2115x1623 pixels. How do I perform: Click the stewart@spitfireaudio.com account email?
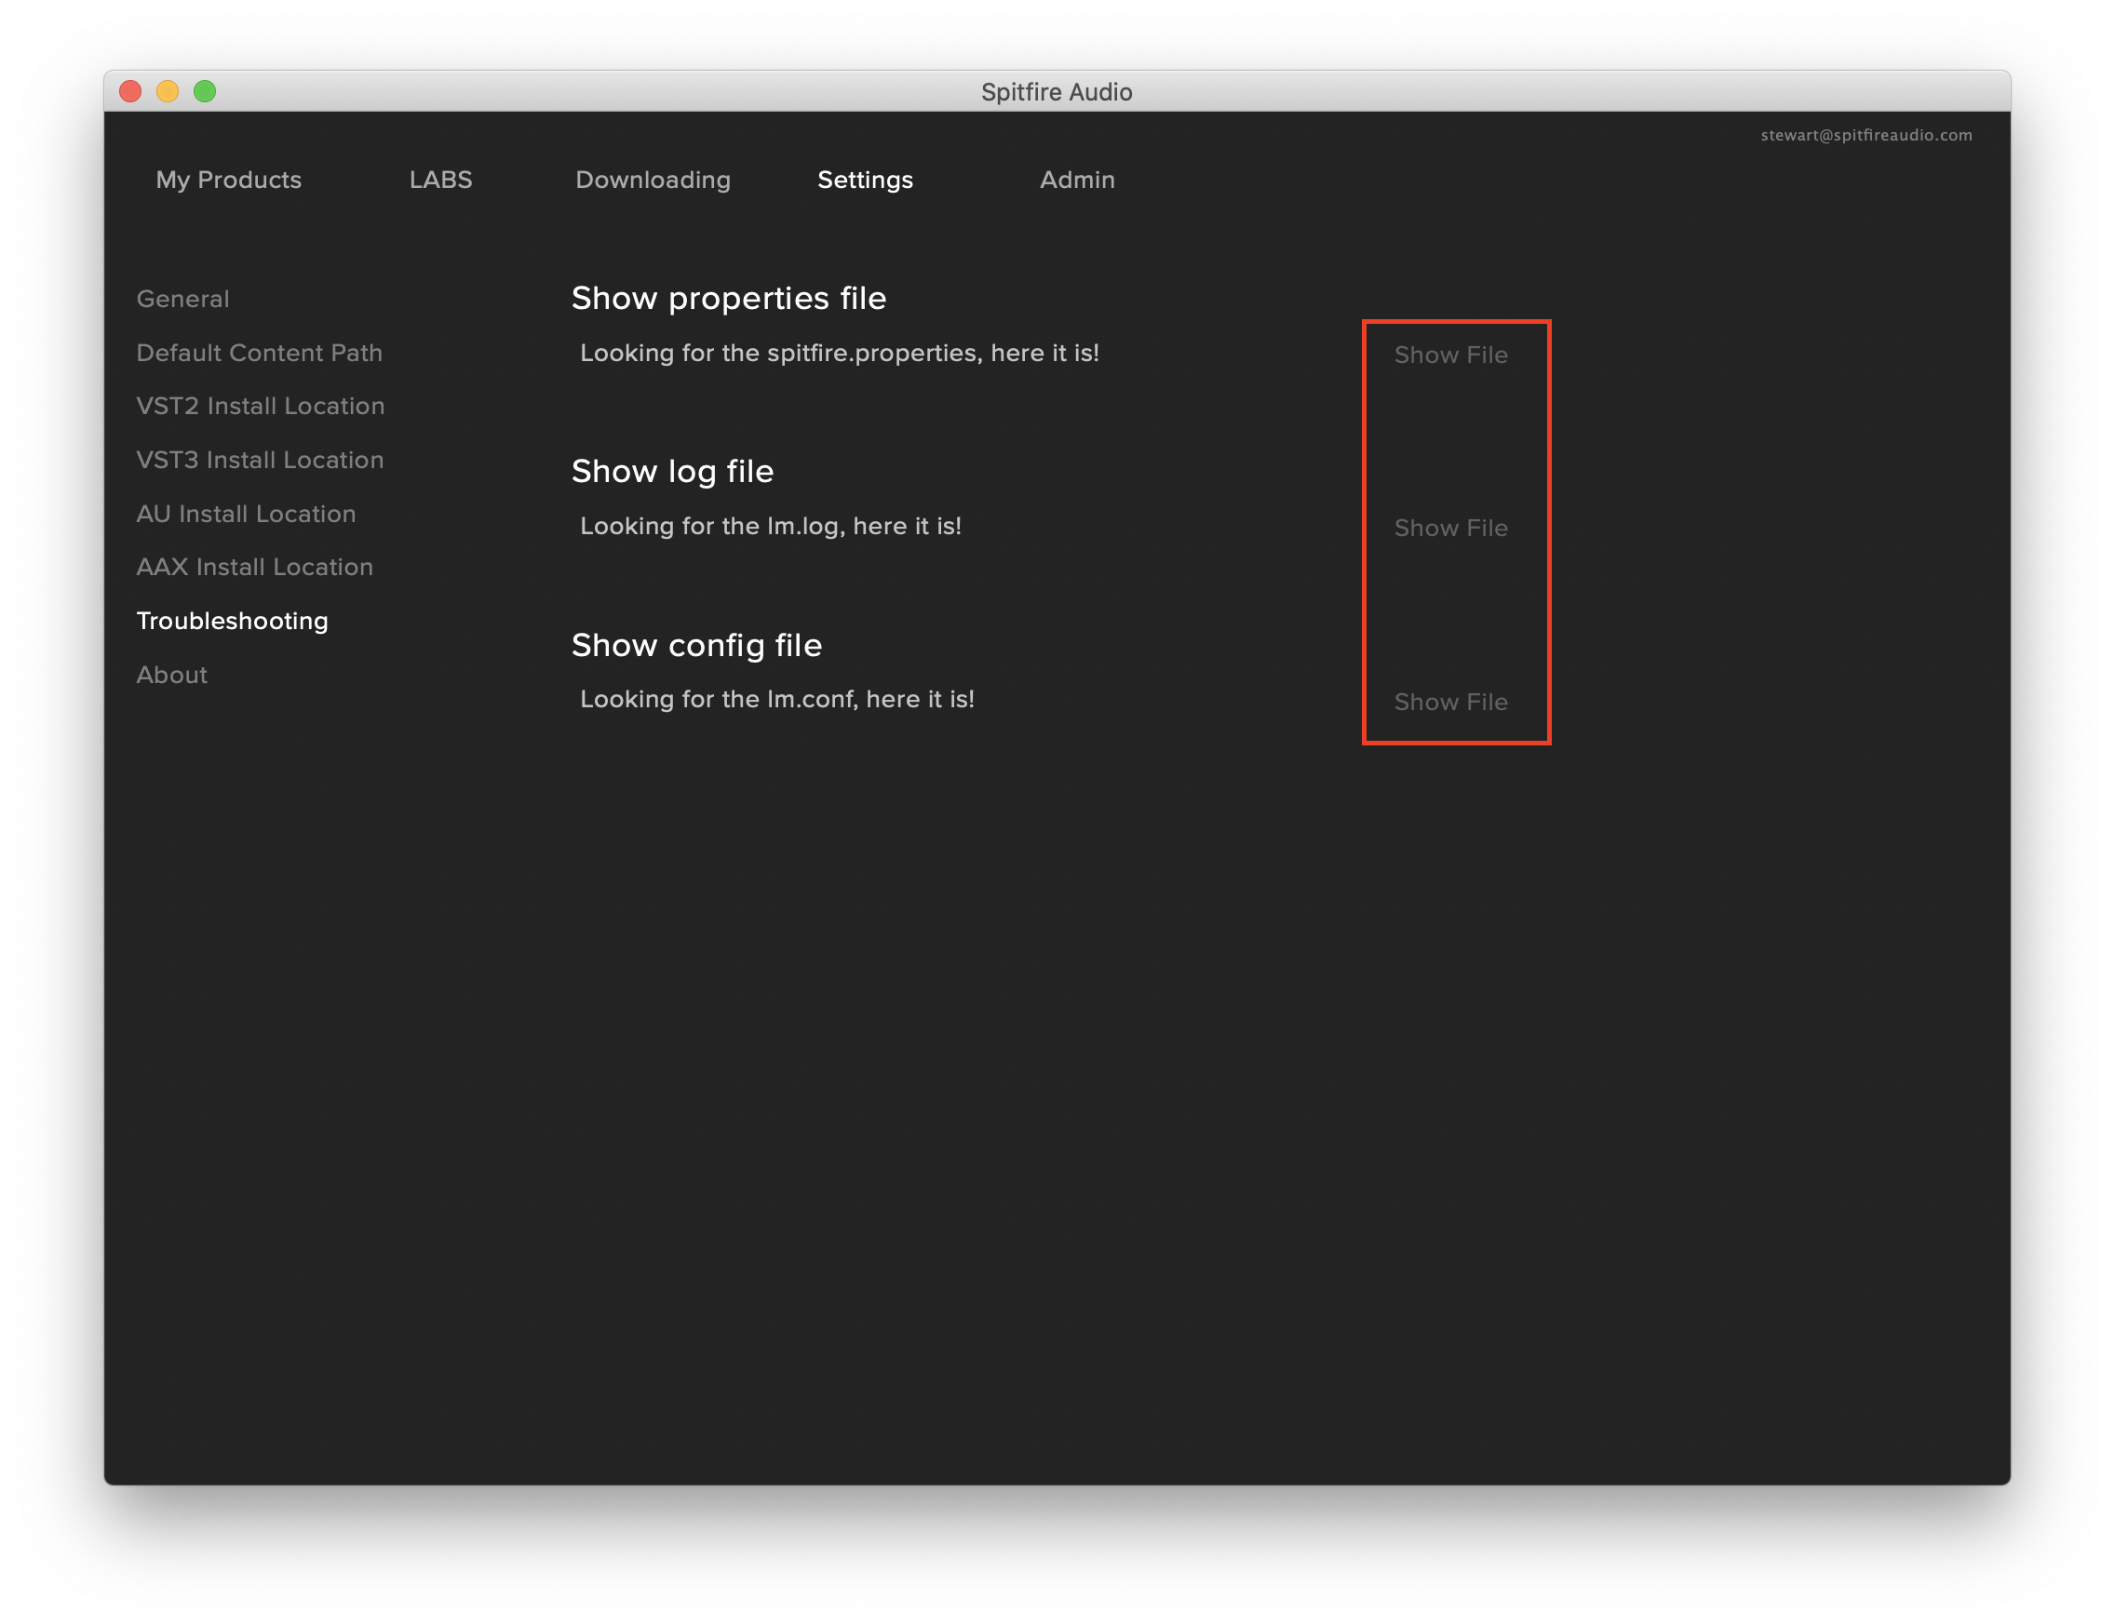(x=1866, y=135)
